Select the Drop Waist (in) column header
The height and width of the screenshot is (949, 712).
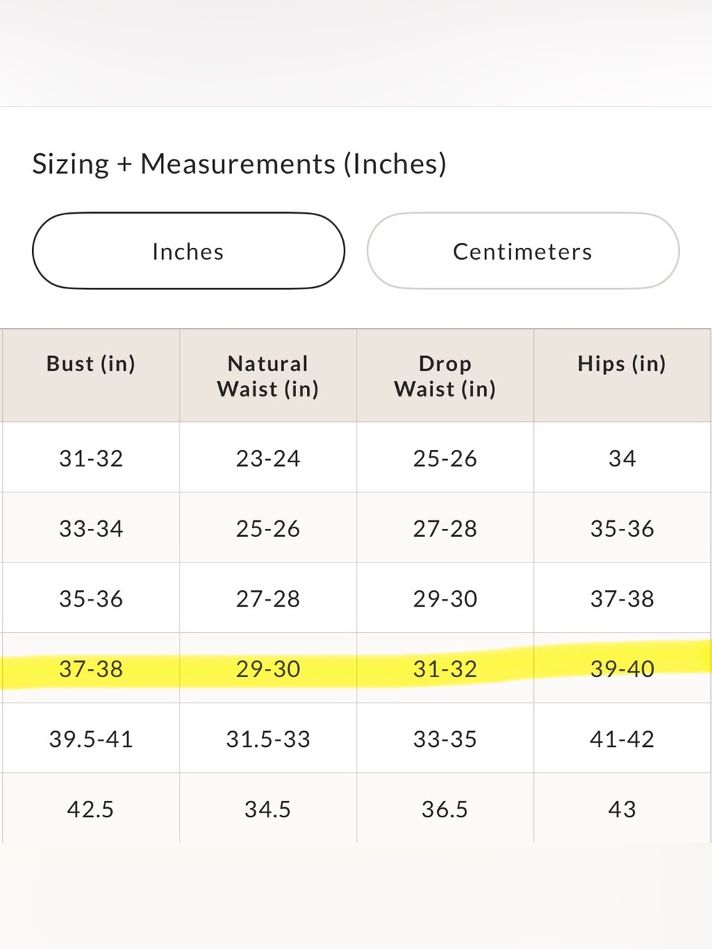445,375
